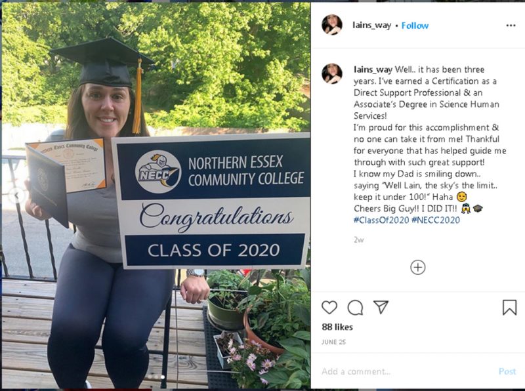
Task: Click caption avatar next to post text
Action: [332, 73]
